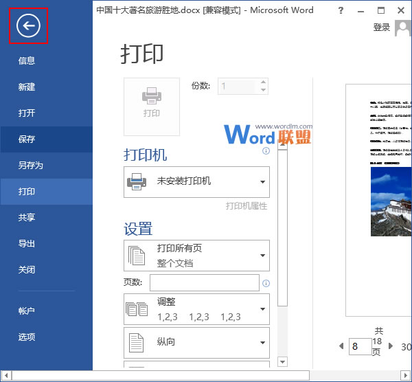Viewport: 412px width, 382px height.
Task: Click 关闭 in the sidebar
Action: (x=27, y=269)
